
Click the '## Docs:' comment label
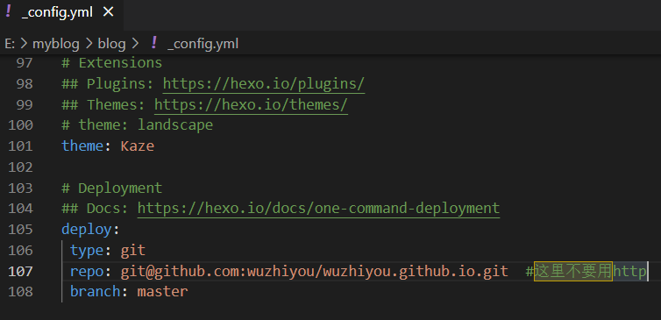pyautogui.click(x=96, y=209)
